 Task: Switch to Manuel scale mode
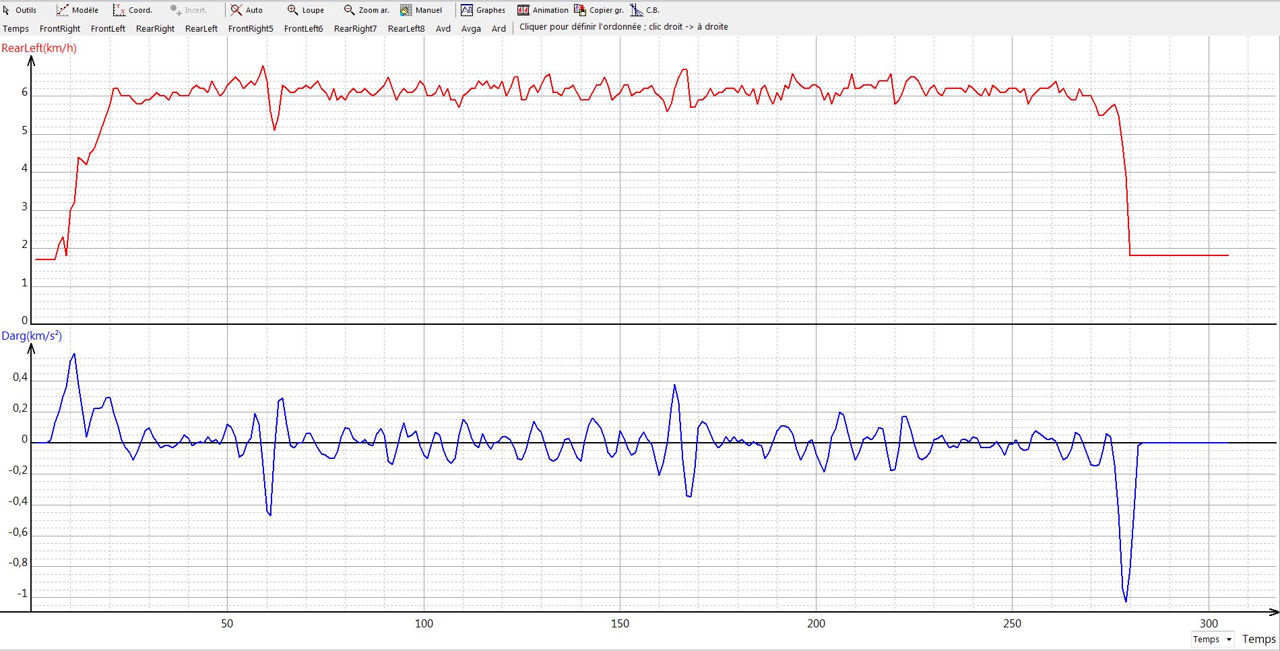(x=421, y=10)
